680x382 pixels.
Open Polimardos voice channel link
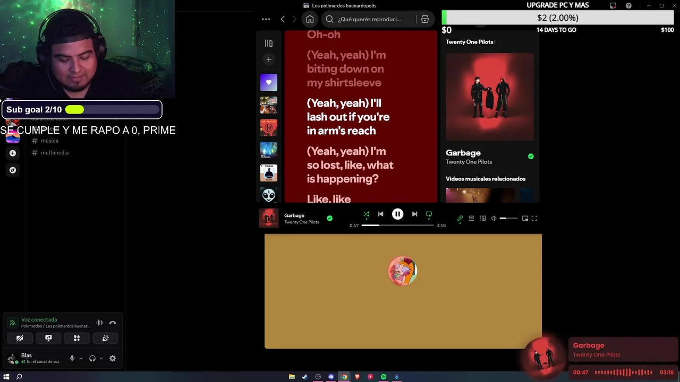click(56, 326)
